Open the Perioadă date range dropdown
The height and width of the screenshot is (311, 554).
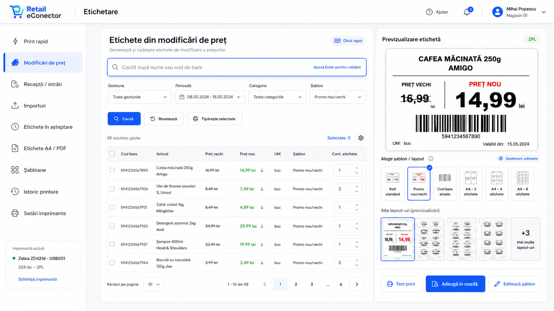(x=210, y=97)
